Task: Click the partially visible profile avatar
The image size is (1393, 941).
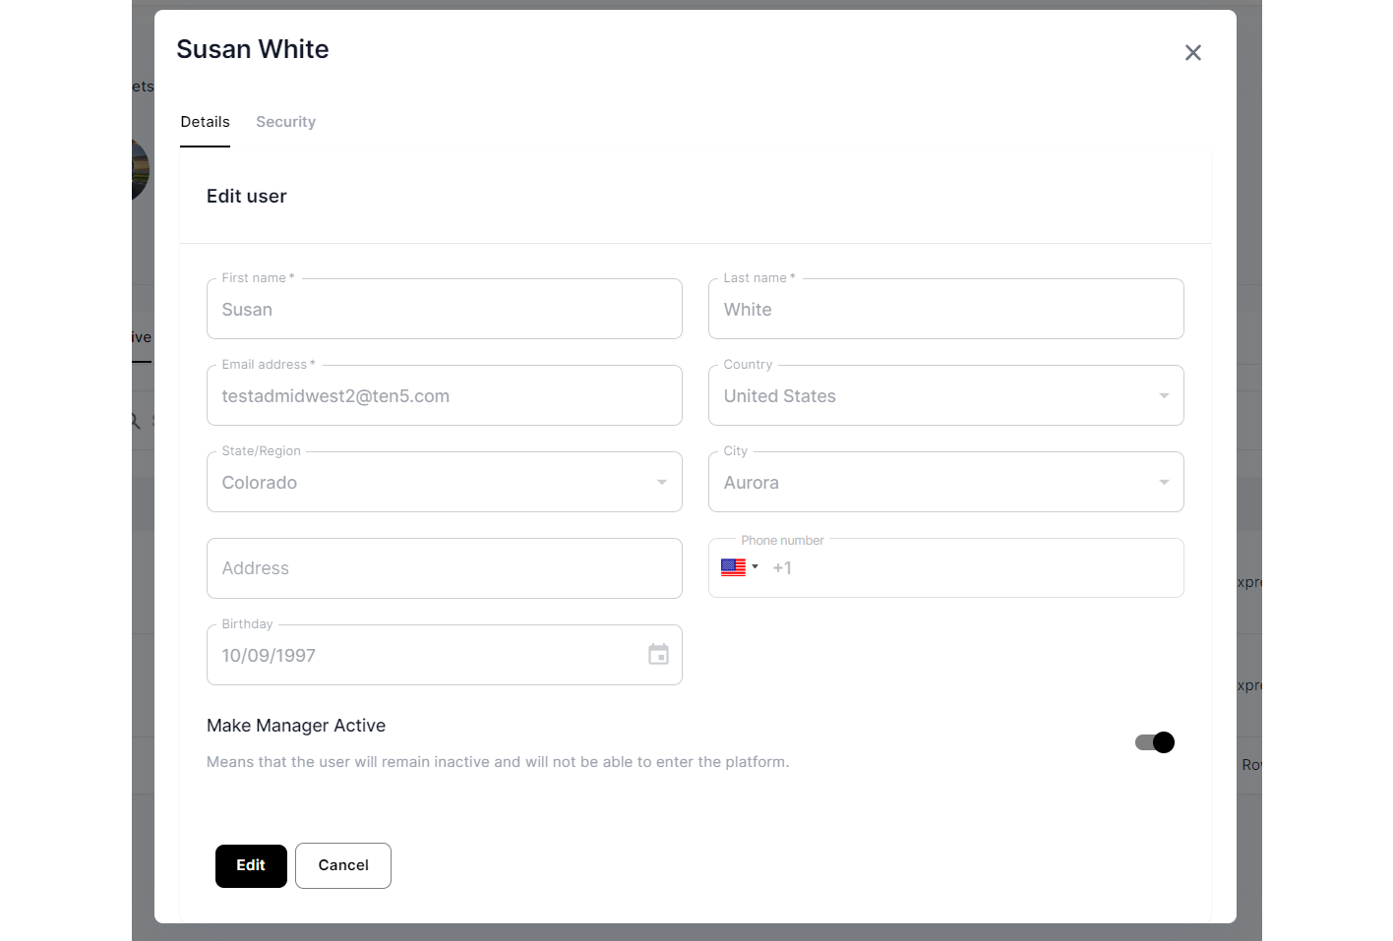Action: click(142, 170)
